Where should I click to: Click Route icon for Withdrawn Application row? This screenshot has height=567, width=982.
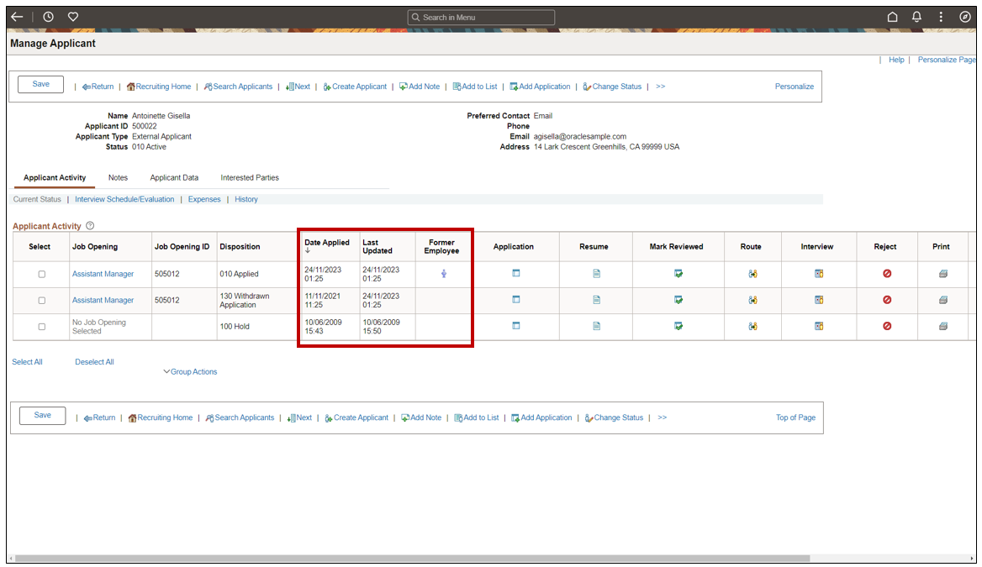tap(752, 300)
